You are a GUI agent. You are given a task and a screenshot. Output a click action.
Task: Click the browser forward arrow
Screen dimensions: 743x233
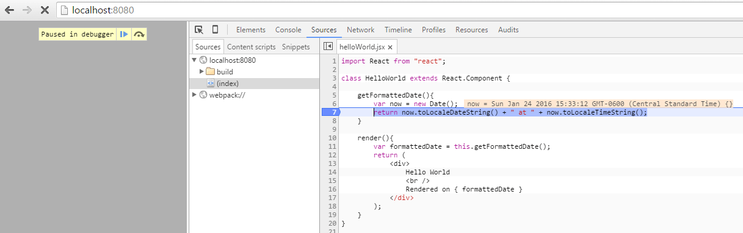click(27, 10)
